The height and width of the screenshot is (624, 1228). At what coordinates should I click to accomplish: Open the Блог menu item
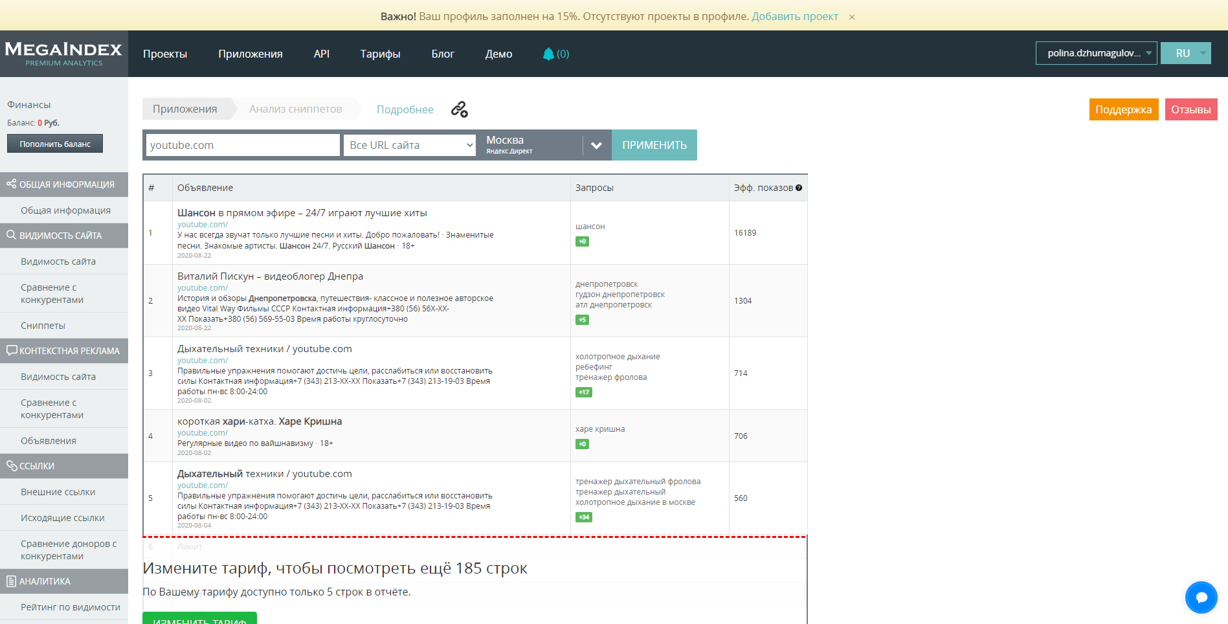tap(443, 54)
